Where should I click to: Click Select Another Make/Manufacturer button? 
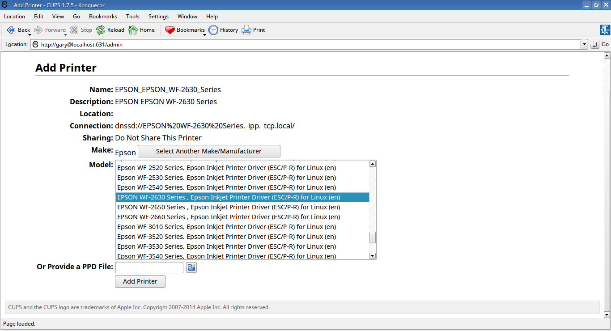point(209,151)
